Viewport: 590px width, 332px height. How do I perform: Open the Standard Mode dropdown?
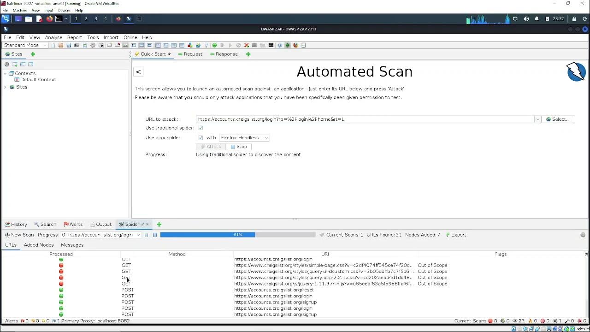click(x=25, y=45)
